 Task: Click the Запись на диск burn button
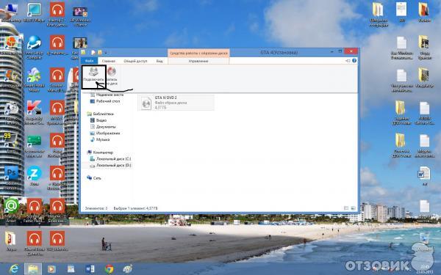coord(112,76)
